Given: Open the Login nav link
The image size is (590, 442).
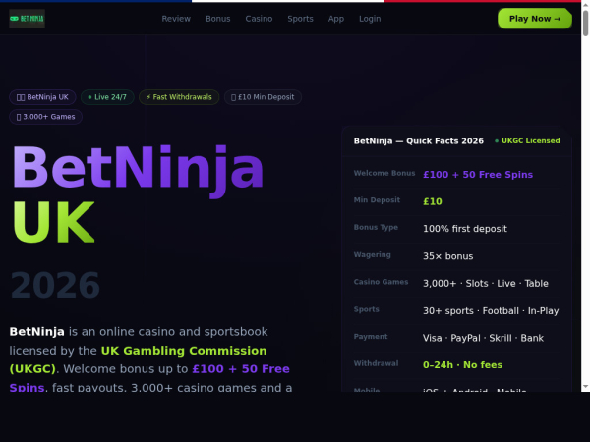Looking at the screenshot, I should [370, 19].
